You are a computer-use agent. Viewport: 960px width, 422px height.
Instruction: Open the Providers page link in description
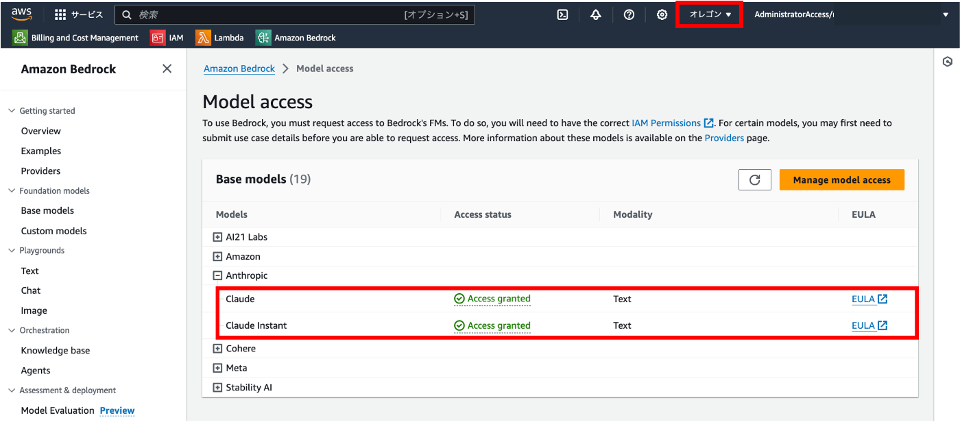click(x=724, y=138)
